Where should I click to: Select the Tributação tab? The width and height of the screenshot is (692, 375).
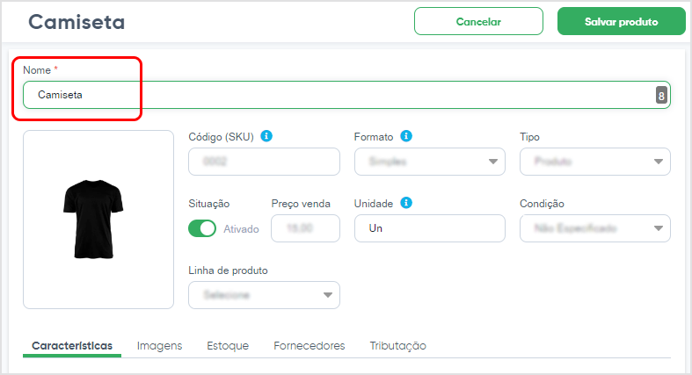[397, 346]
